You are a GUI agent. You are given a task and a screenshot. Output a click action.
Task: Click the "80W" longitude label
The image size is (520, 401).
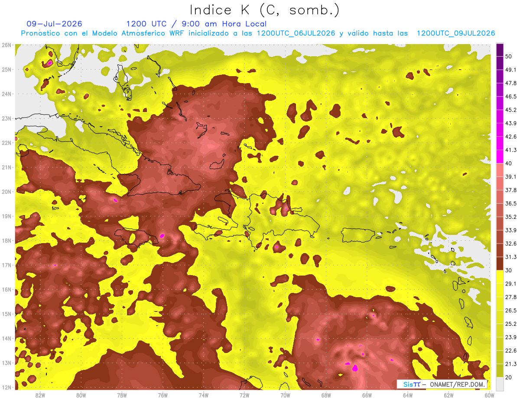pyautogui.click(x=81, y=395)
